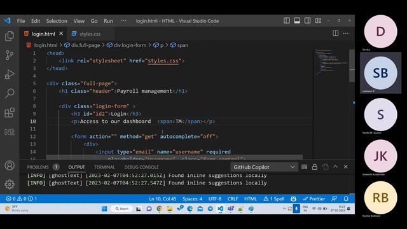Change file encoding UTF-8
Image resolution: width=407 pixels, height=229 pixels.
click(215, 199)
